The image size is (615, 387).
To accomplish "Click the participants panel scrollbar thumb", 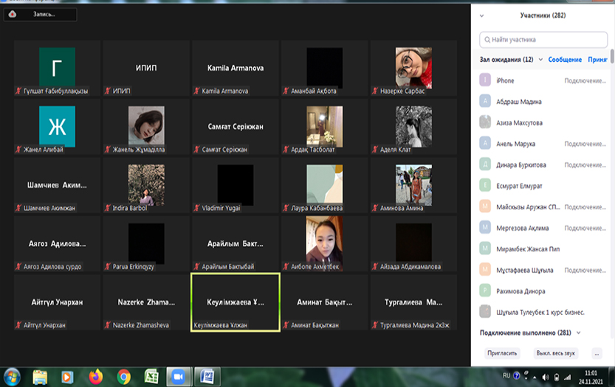I will (x=611, y=66).
